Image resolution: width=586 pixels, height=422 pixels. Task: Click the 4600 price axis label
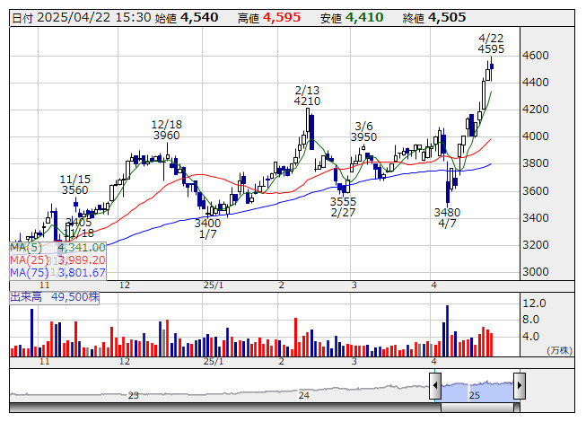click(536, 56)
